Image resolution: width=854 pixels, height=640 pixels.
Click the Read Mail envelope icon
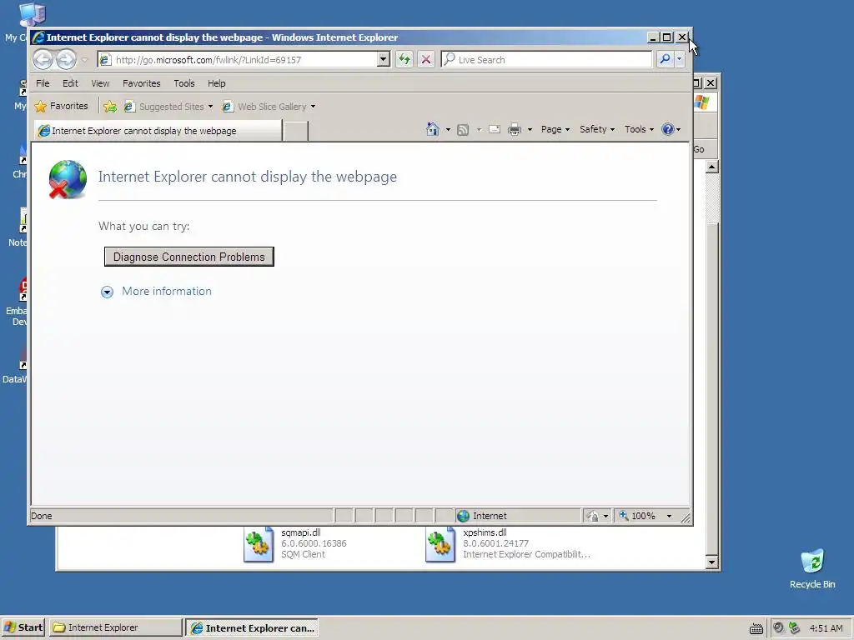[495, 129]
